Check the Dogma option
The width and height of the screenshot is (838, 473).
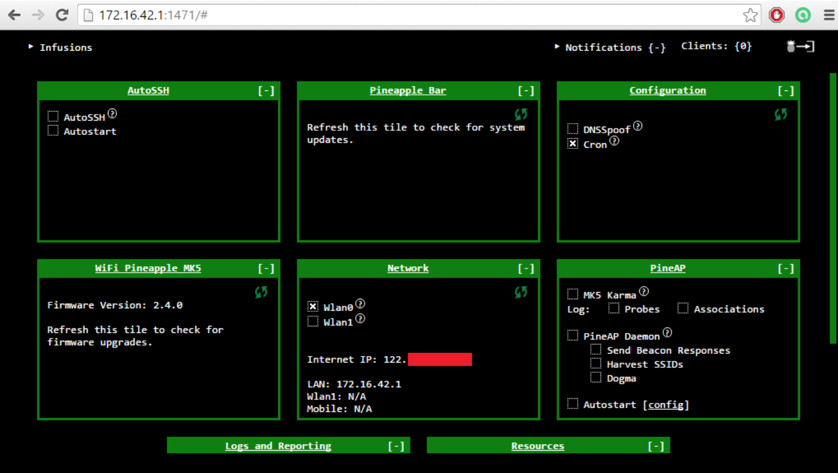596,378
